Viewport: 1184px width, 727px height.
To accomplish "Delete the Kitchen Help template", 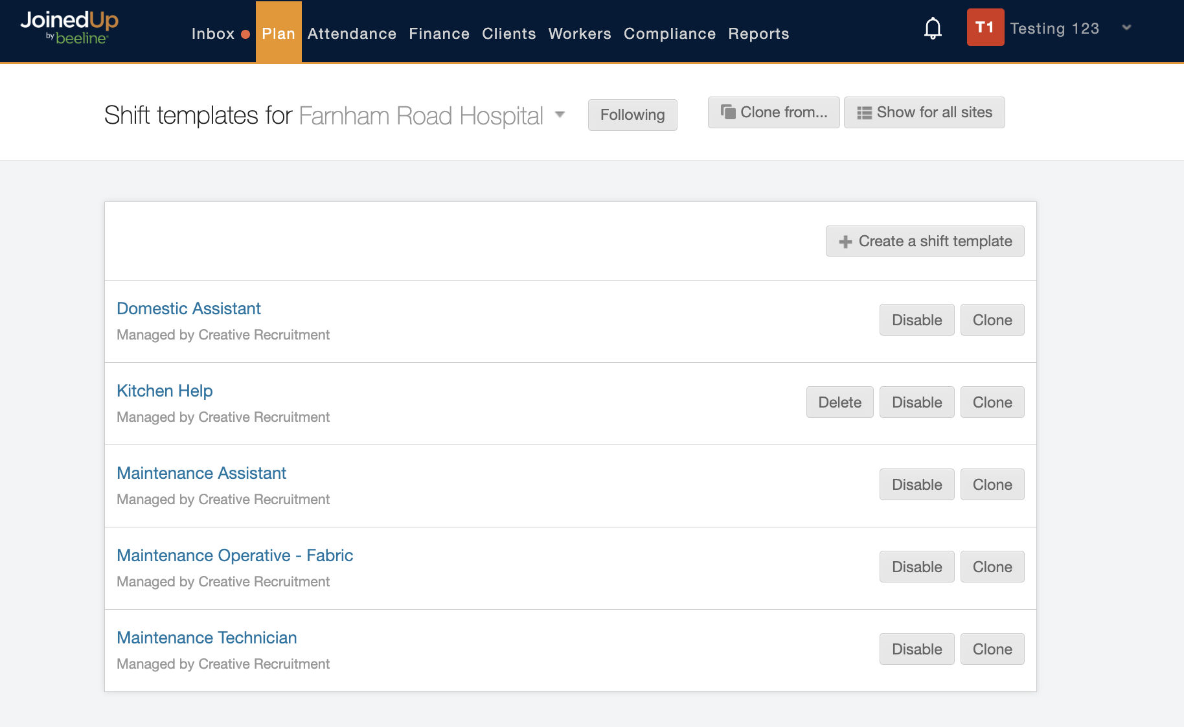I will pos(839,402).
